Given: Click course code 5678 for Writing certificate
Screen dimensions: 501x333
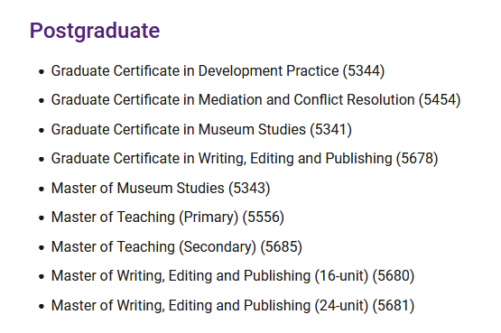Looking at the screenshot, I should 417,159.
